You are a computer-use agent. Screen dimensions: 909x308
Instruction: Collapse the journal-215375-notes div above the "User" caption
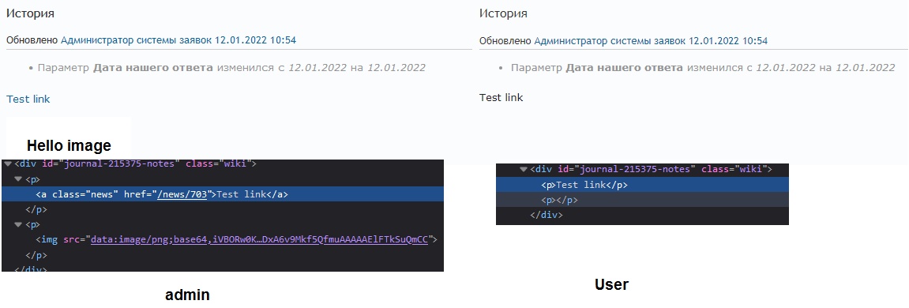[524, 169]
